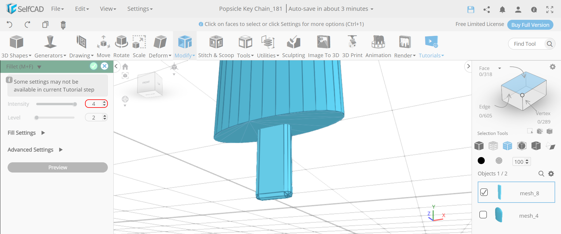Collapse the right panel with the chevron
The image size is (561, 234).
[x=468, y=66]
